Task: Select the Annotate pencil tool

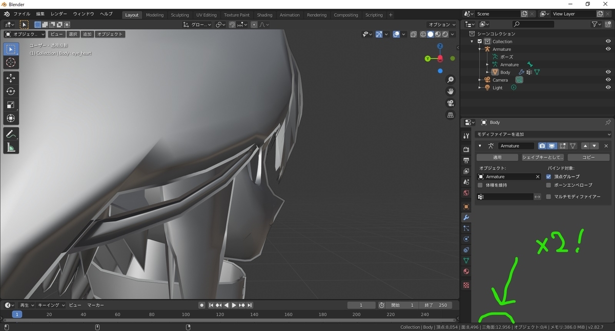Action: 11,134
